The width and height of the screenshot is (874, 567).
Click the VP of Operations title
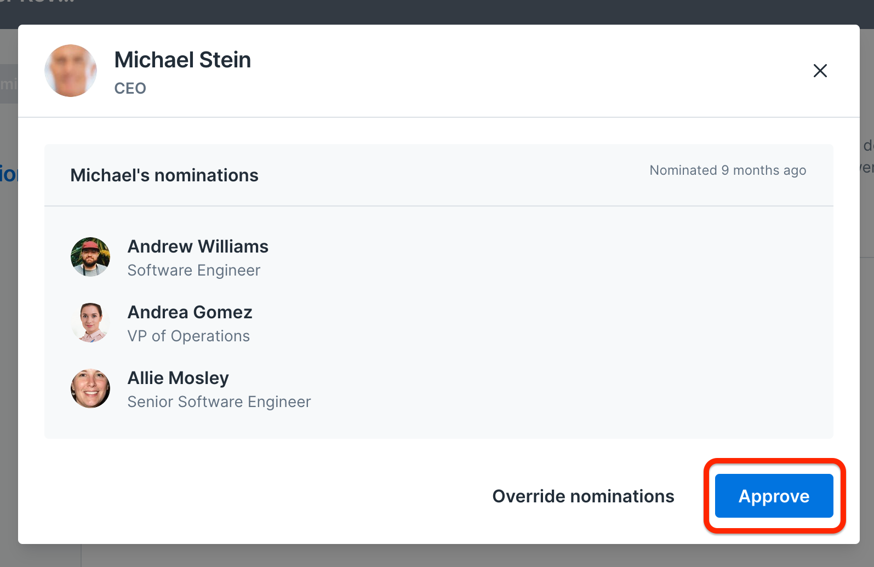click(x=188, y=336)
